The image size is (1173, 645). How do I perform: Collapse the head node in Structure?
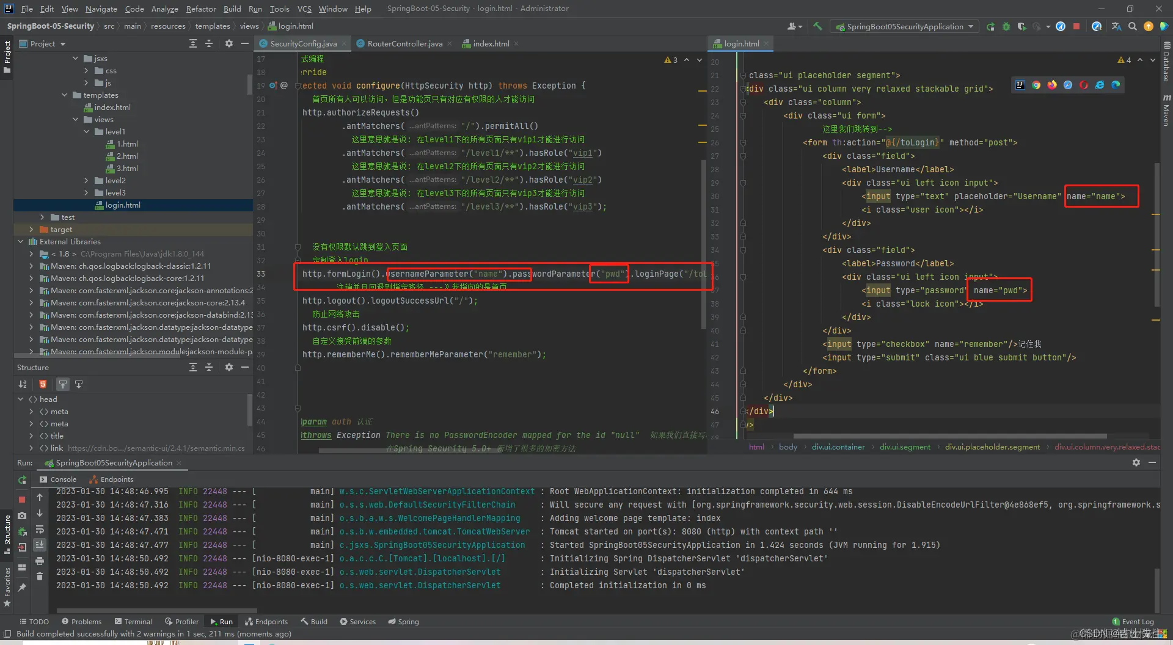click(x=21, y=399)
